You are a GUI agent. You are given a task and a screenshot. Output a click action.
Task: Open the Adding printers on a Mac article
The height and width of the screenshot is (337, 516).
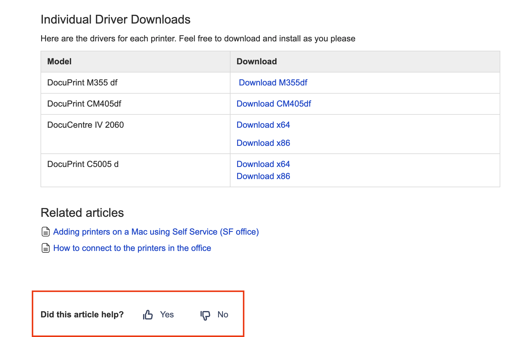[156, 232]
